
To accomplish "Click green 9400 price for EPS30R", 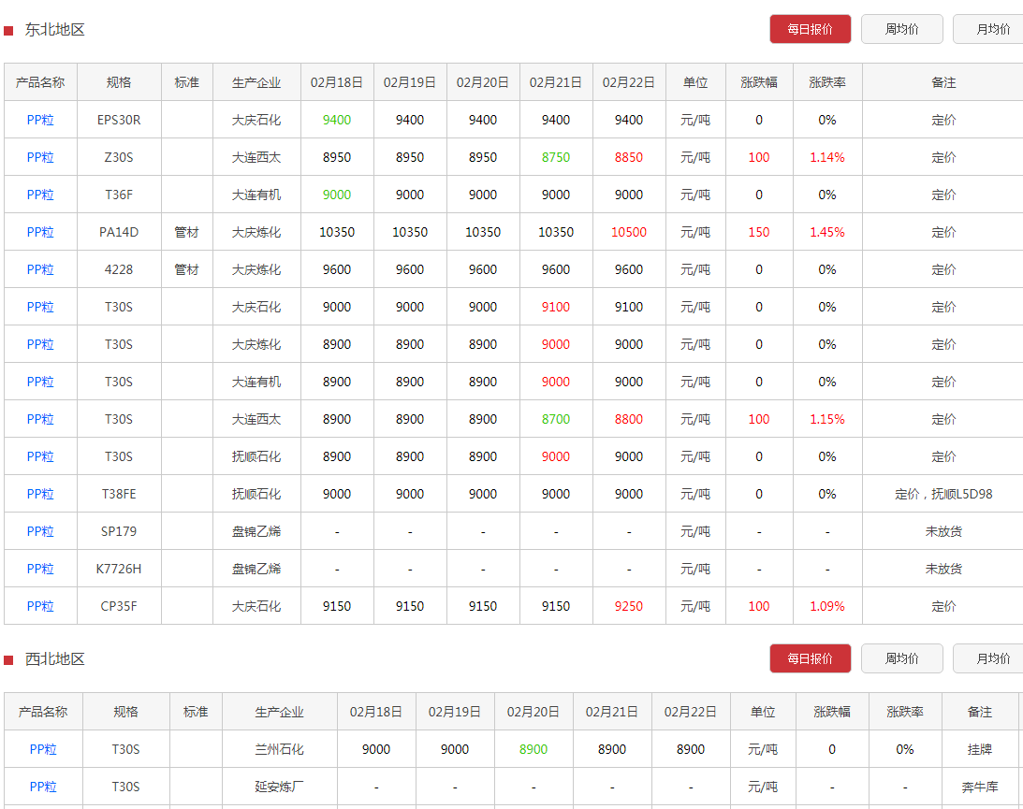I will click(337, 120).
